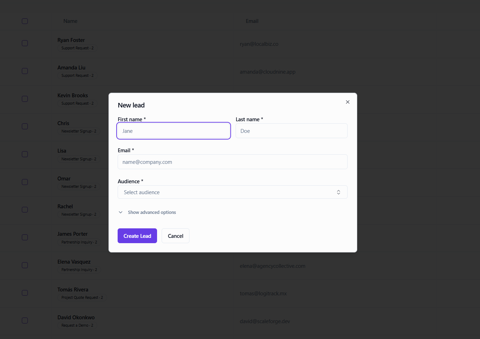Check the Rachel row checkbox
This screenshot has width=480, height=339.
[x=25, y=209]
